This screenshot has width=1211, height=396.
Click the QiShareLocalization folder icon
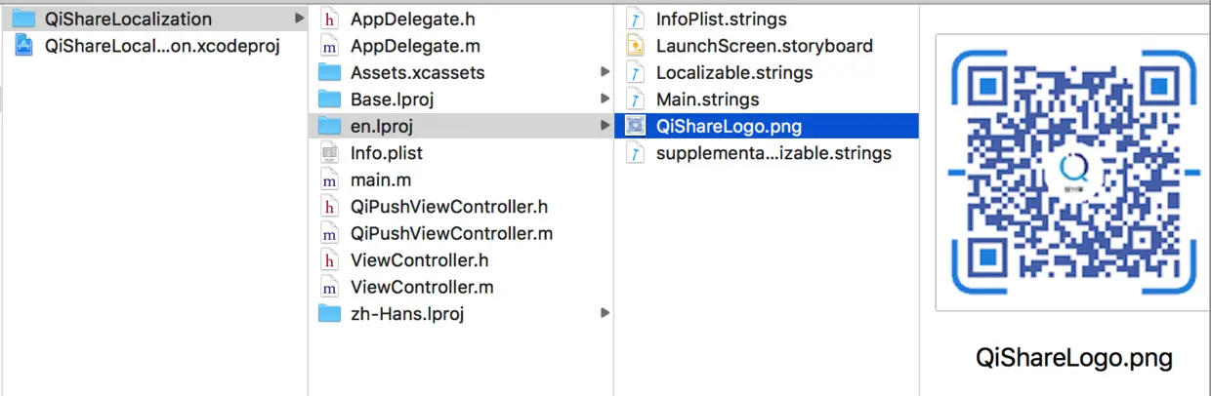(x=22, y=19)
